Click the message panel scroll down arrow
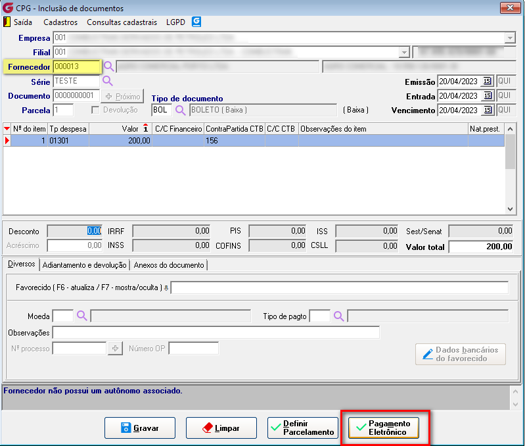Screen dimensions: 525x446 (515, 405)
